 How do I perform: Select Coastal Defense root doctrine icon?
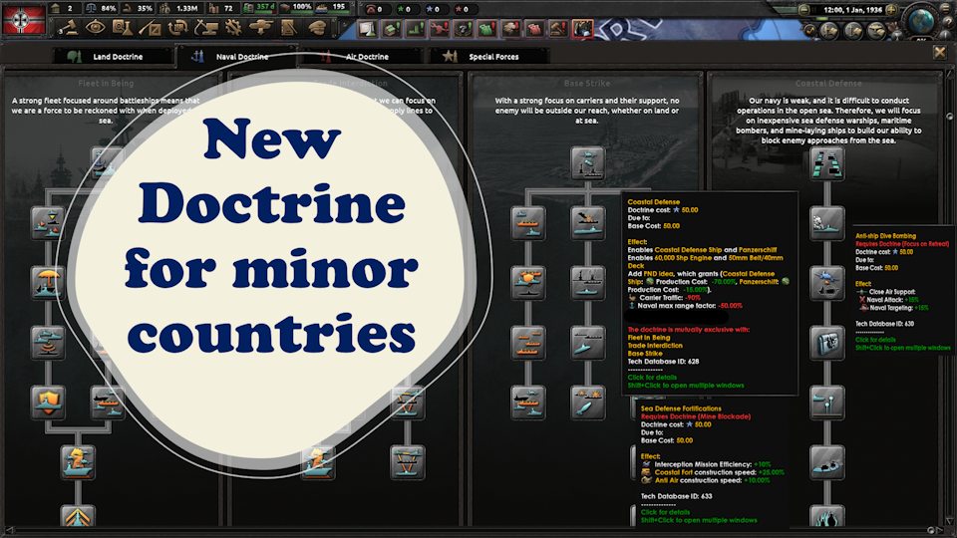click(827, 162)
